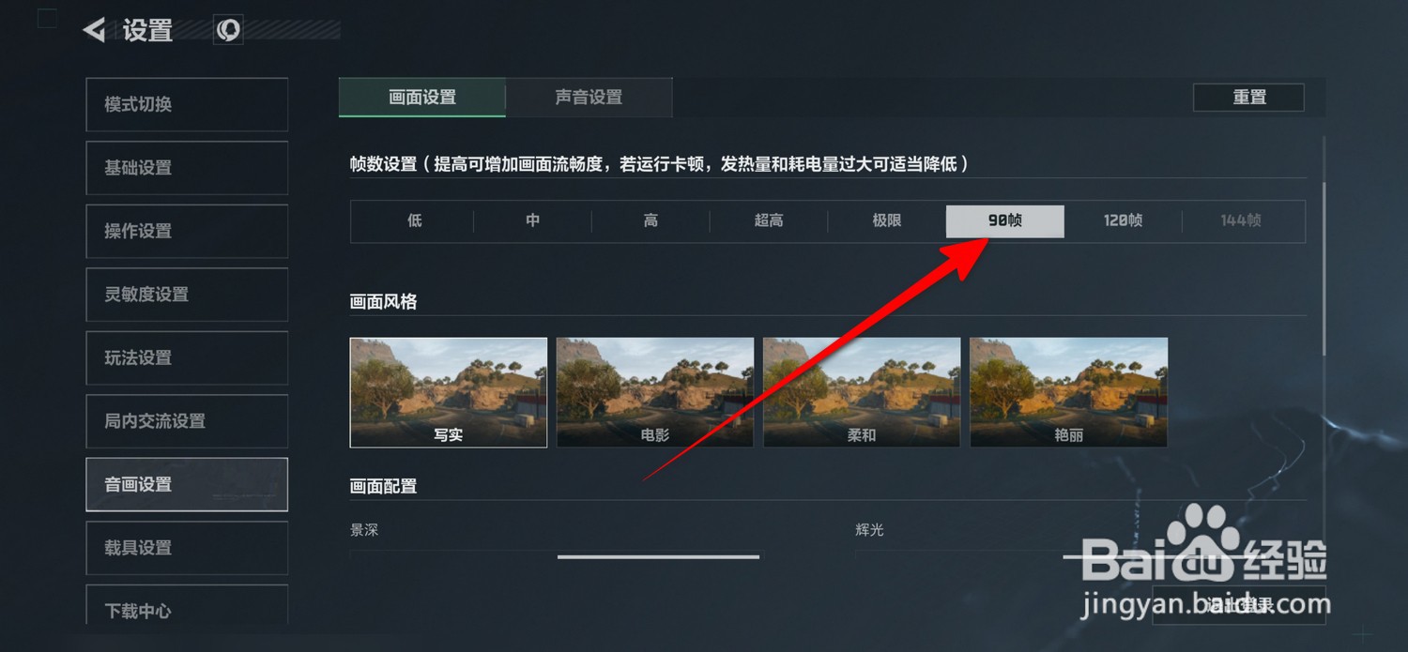This screenshot has height=652, width=1408.
Task: Switch frame rate to 120帧
Action: (x=1123, y=221)
